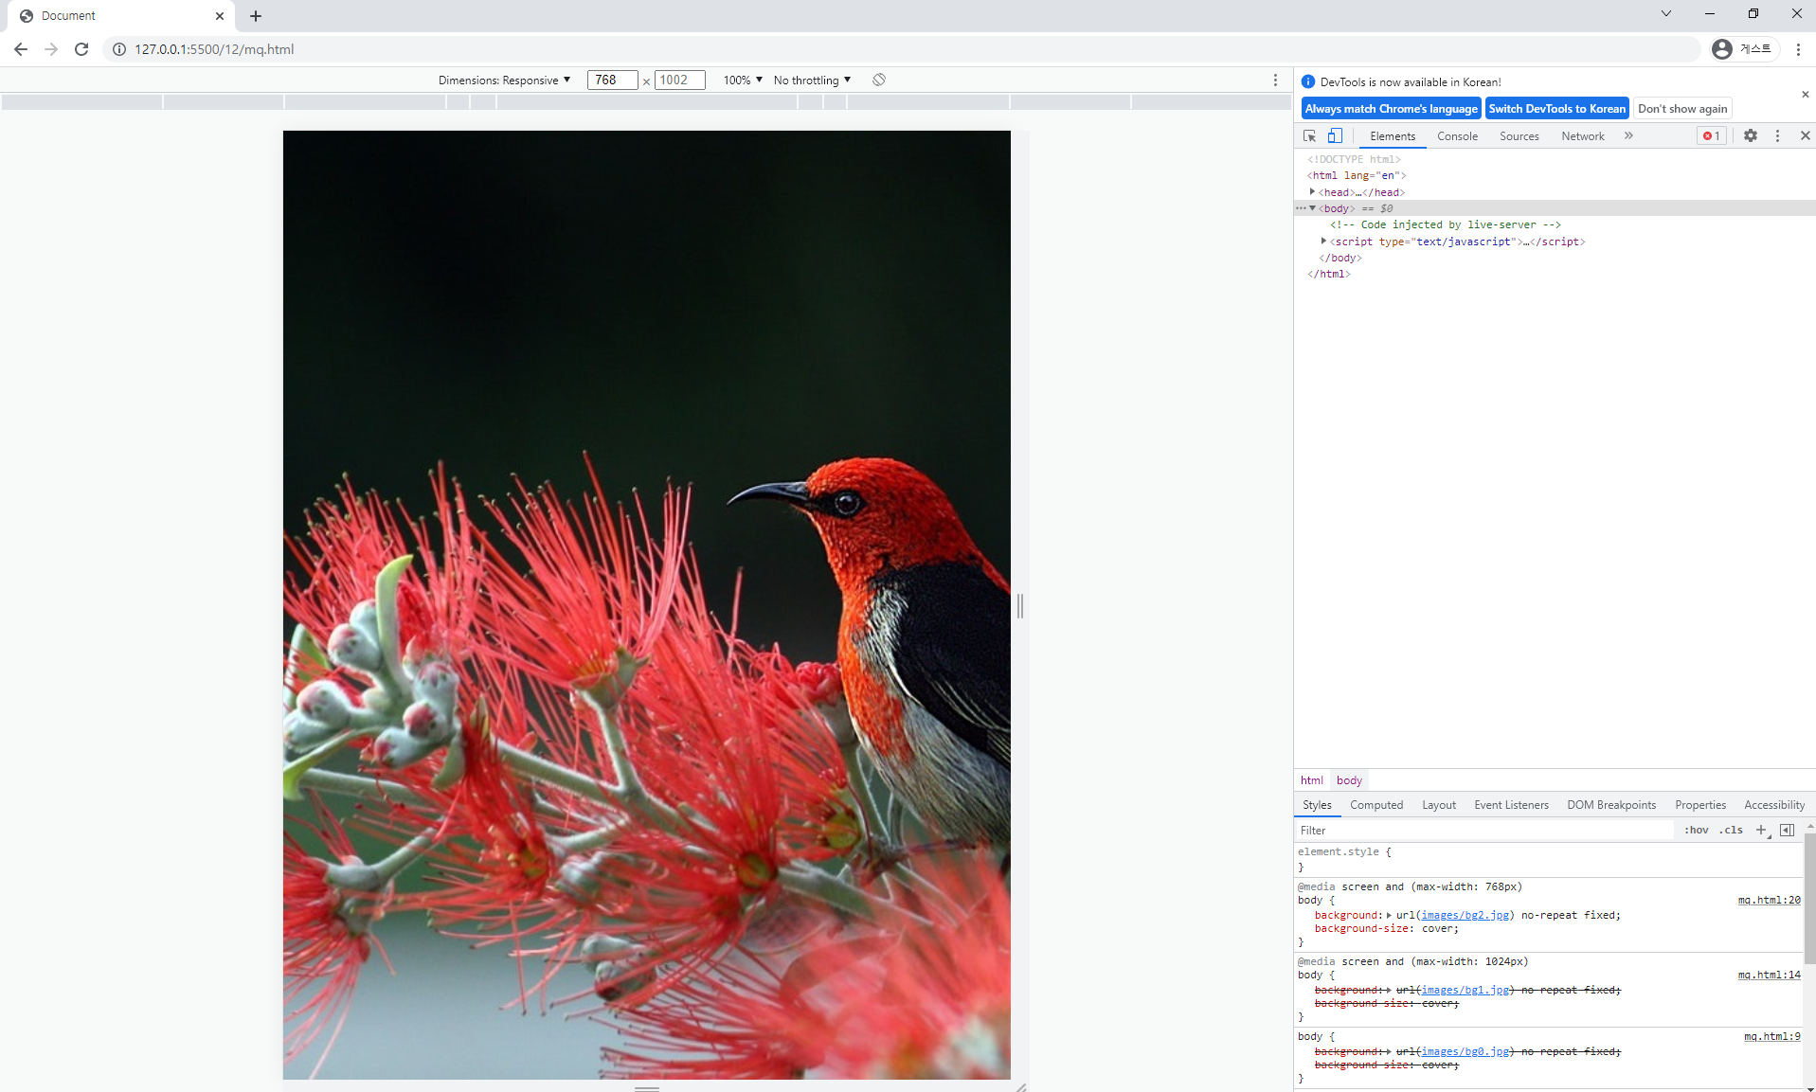This screenshot has height=1092, width=1816.
Task: Switch to the Console tab
Action: pos(1456,135)
